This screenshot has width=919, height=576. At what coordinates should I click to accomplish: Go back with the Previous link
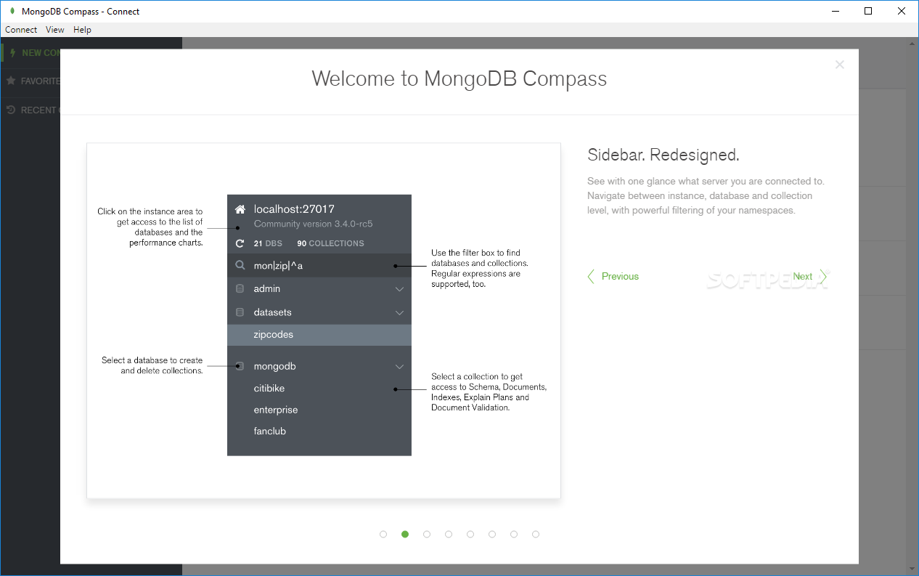click(x=620, y=276)
